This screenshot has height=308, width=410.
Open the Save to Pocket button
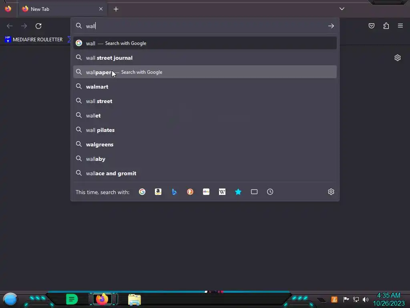372,26
